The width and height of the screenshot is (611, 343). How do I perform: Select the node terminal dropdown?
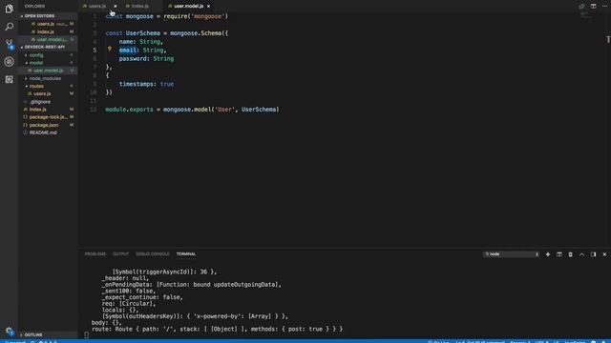[x=512, y=254]
